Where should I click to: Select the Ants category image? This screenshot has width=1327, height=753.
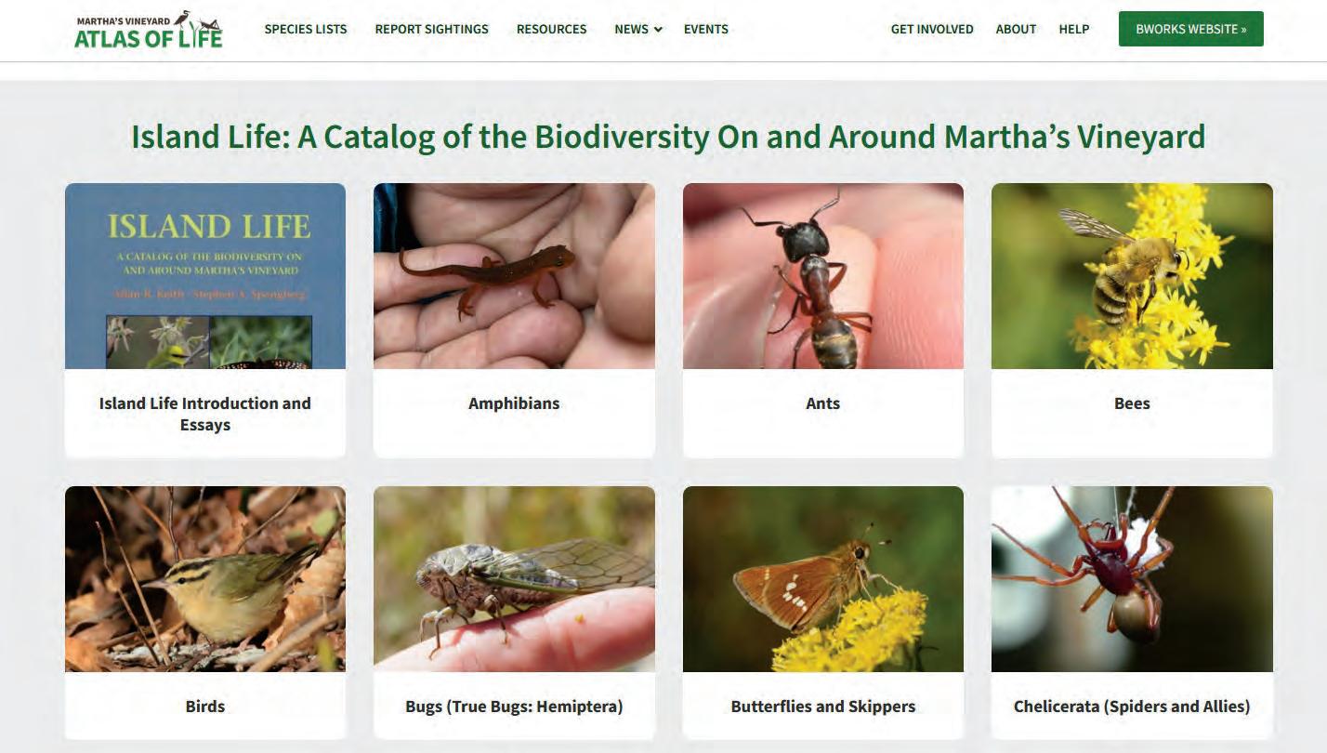pos(823,276)
